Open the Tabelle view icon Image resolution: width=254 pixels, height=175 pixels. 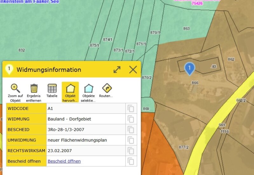52,89
